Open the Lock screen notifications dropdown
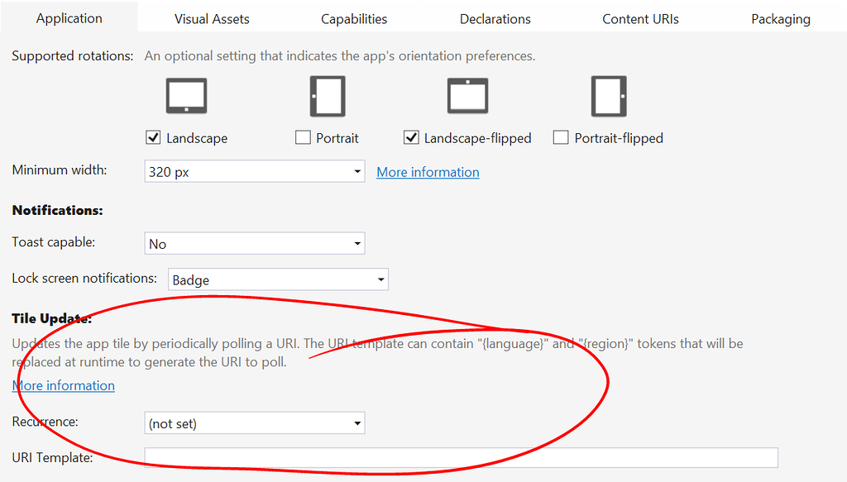Screen dimensions: 847x482 [x=278, y=279]
